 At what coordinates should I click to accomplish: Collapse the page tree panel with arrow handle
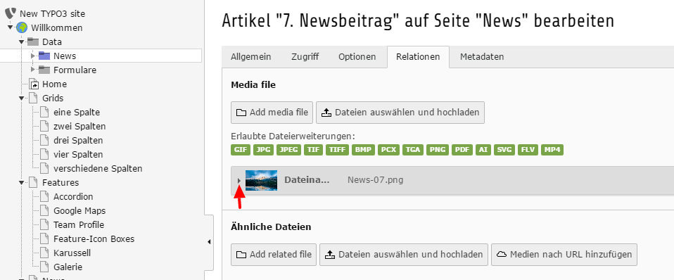coord(209,242)
